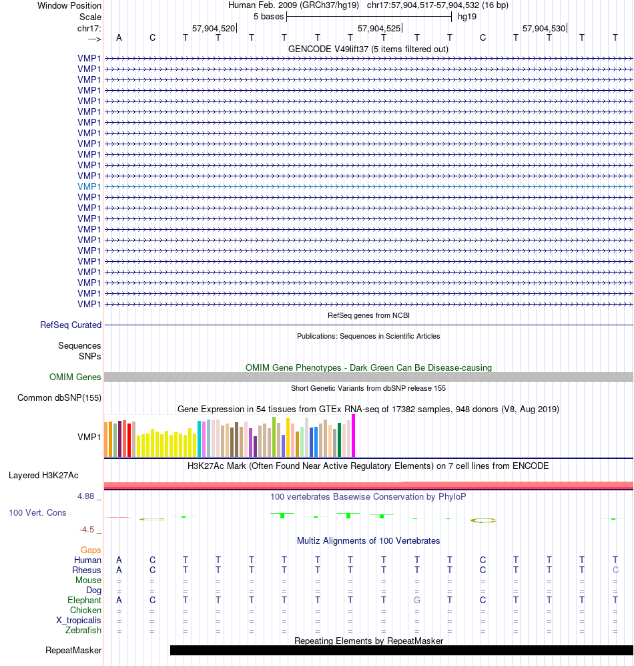Click the olive C logo in PhyloP track
Image resolution: width=634 pixels, height=666 pixels.
coord(483,520)
